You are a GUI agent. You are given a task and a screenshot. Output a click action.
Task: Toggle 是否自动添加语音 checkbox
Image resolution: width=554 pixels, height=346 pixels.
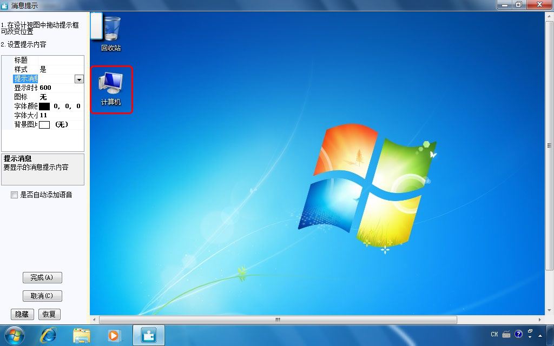point(14,195)
